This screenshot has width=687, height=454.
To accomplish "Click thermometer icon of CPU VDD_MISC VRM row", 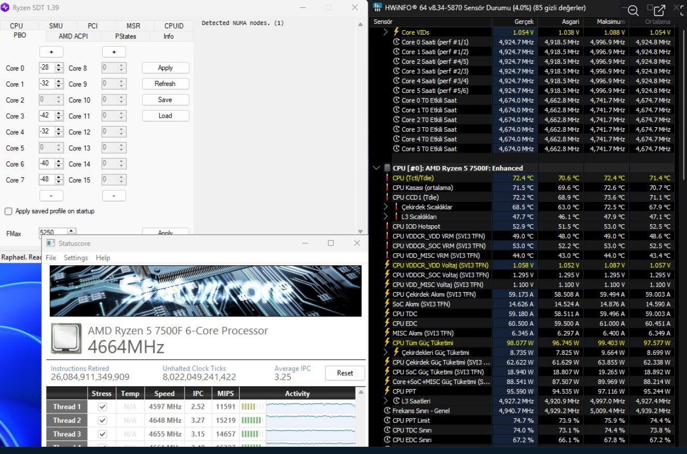I will (x=387, y=255).
